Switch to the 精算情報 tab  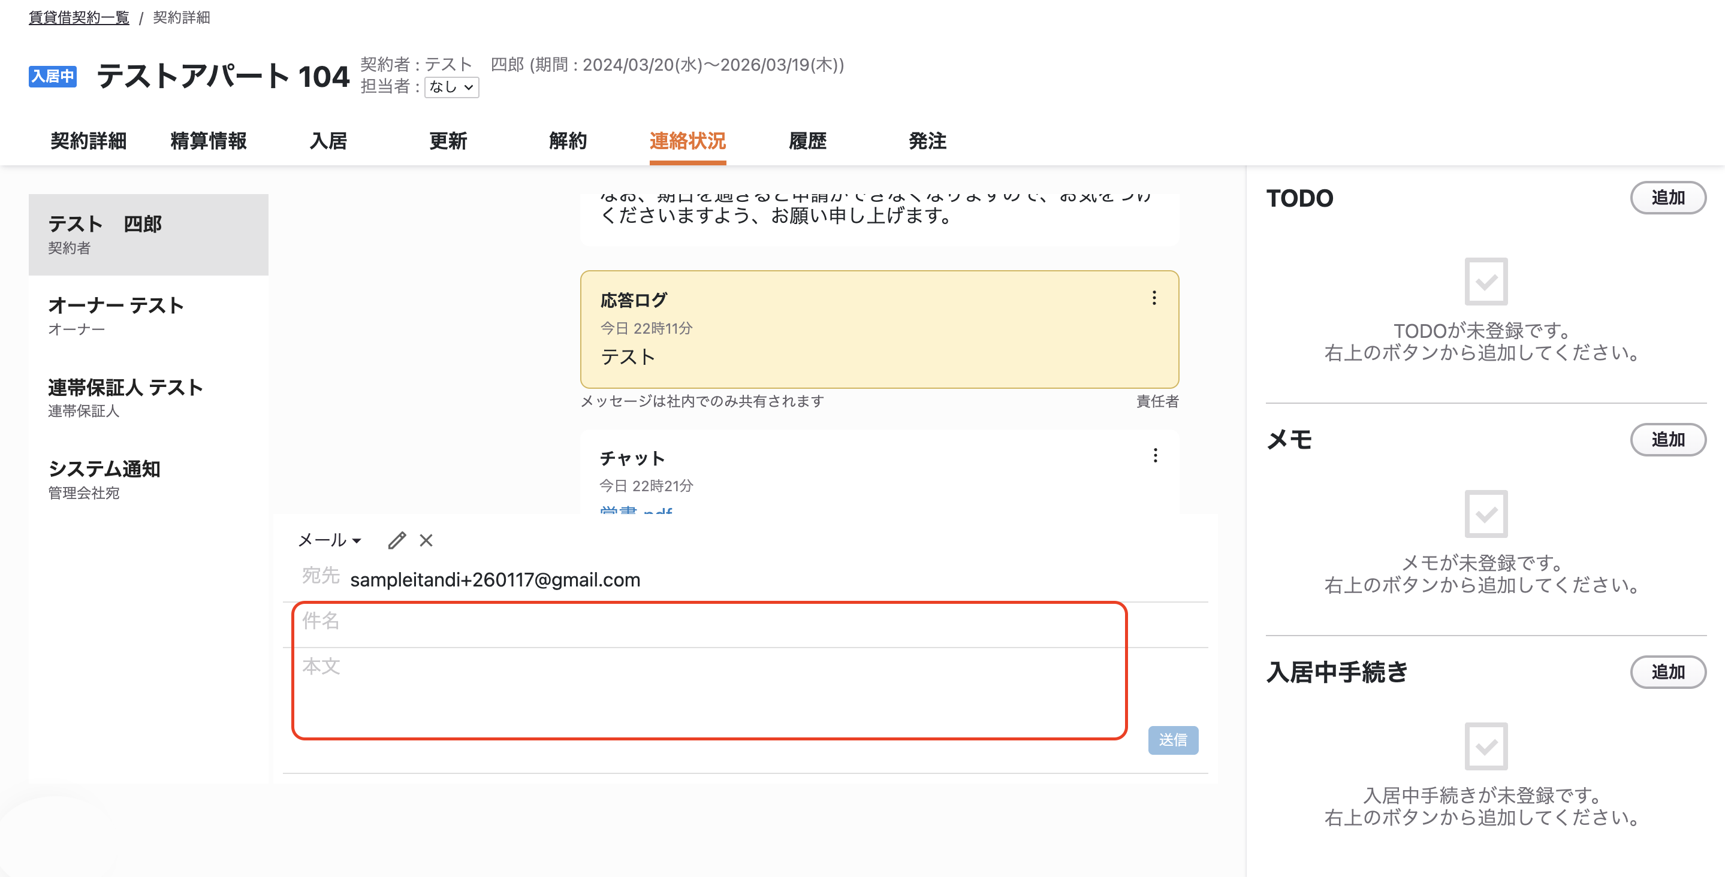pos(208,141)
